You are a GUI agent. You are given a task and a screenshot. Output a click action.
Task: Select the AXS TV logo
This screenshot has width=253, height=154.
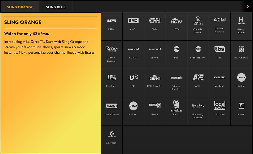[x=133, y=106]
